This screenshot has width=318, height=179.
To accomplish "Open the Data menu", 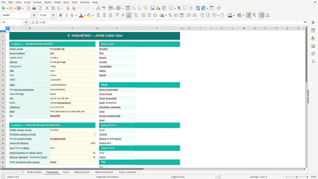I will point(66,2).
